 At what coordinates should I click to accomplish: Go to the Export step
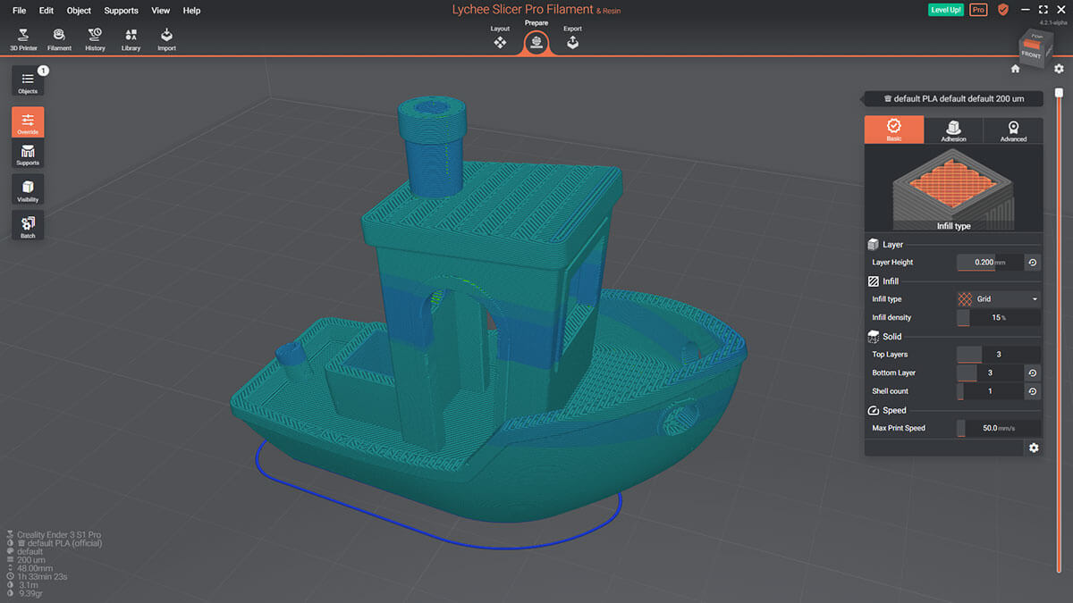coord(572,39)
